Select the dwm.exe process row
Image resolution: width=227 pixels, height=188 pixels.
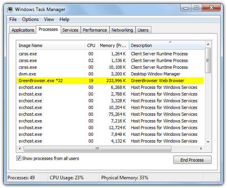click(110, 74)
